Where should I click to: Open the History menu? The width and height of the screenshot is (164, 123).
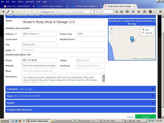tap(20, 2)
